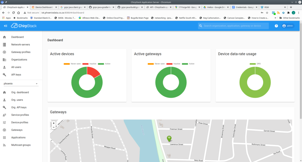302x162 pixels.
Task: Click the DR5 ring in data-rate usage chart
Action: pos(243,82)
